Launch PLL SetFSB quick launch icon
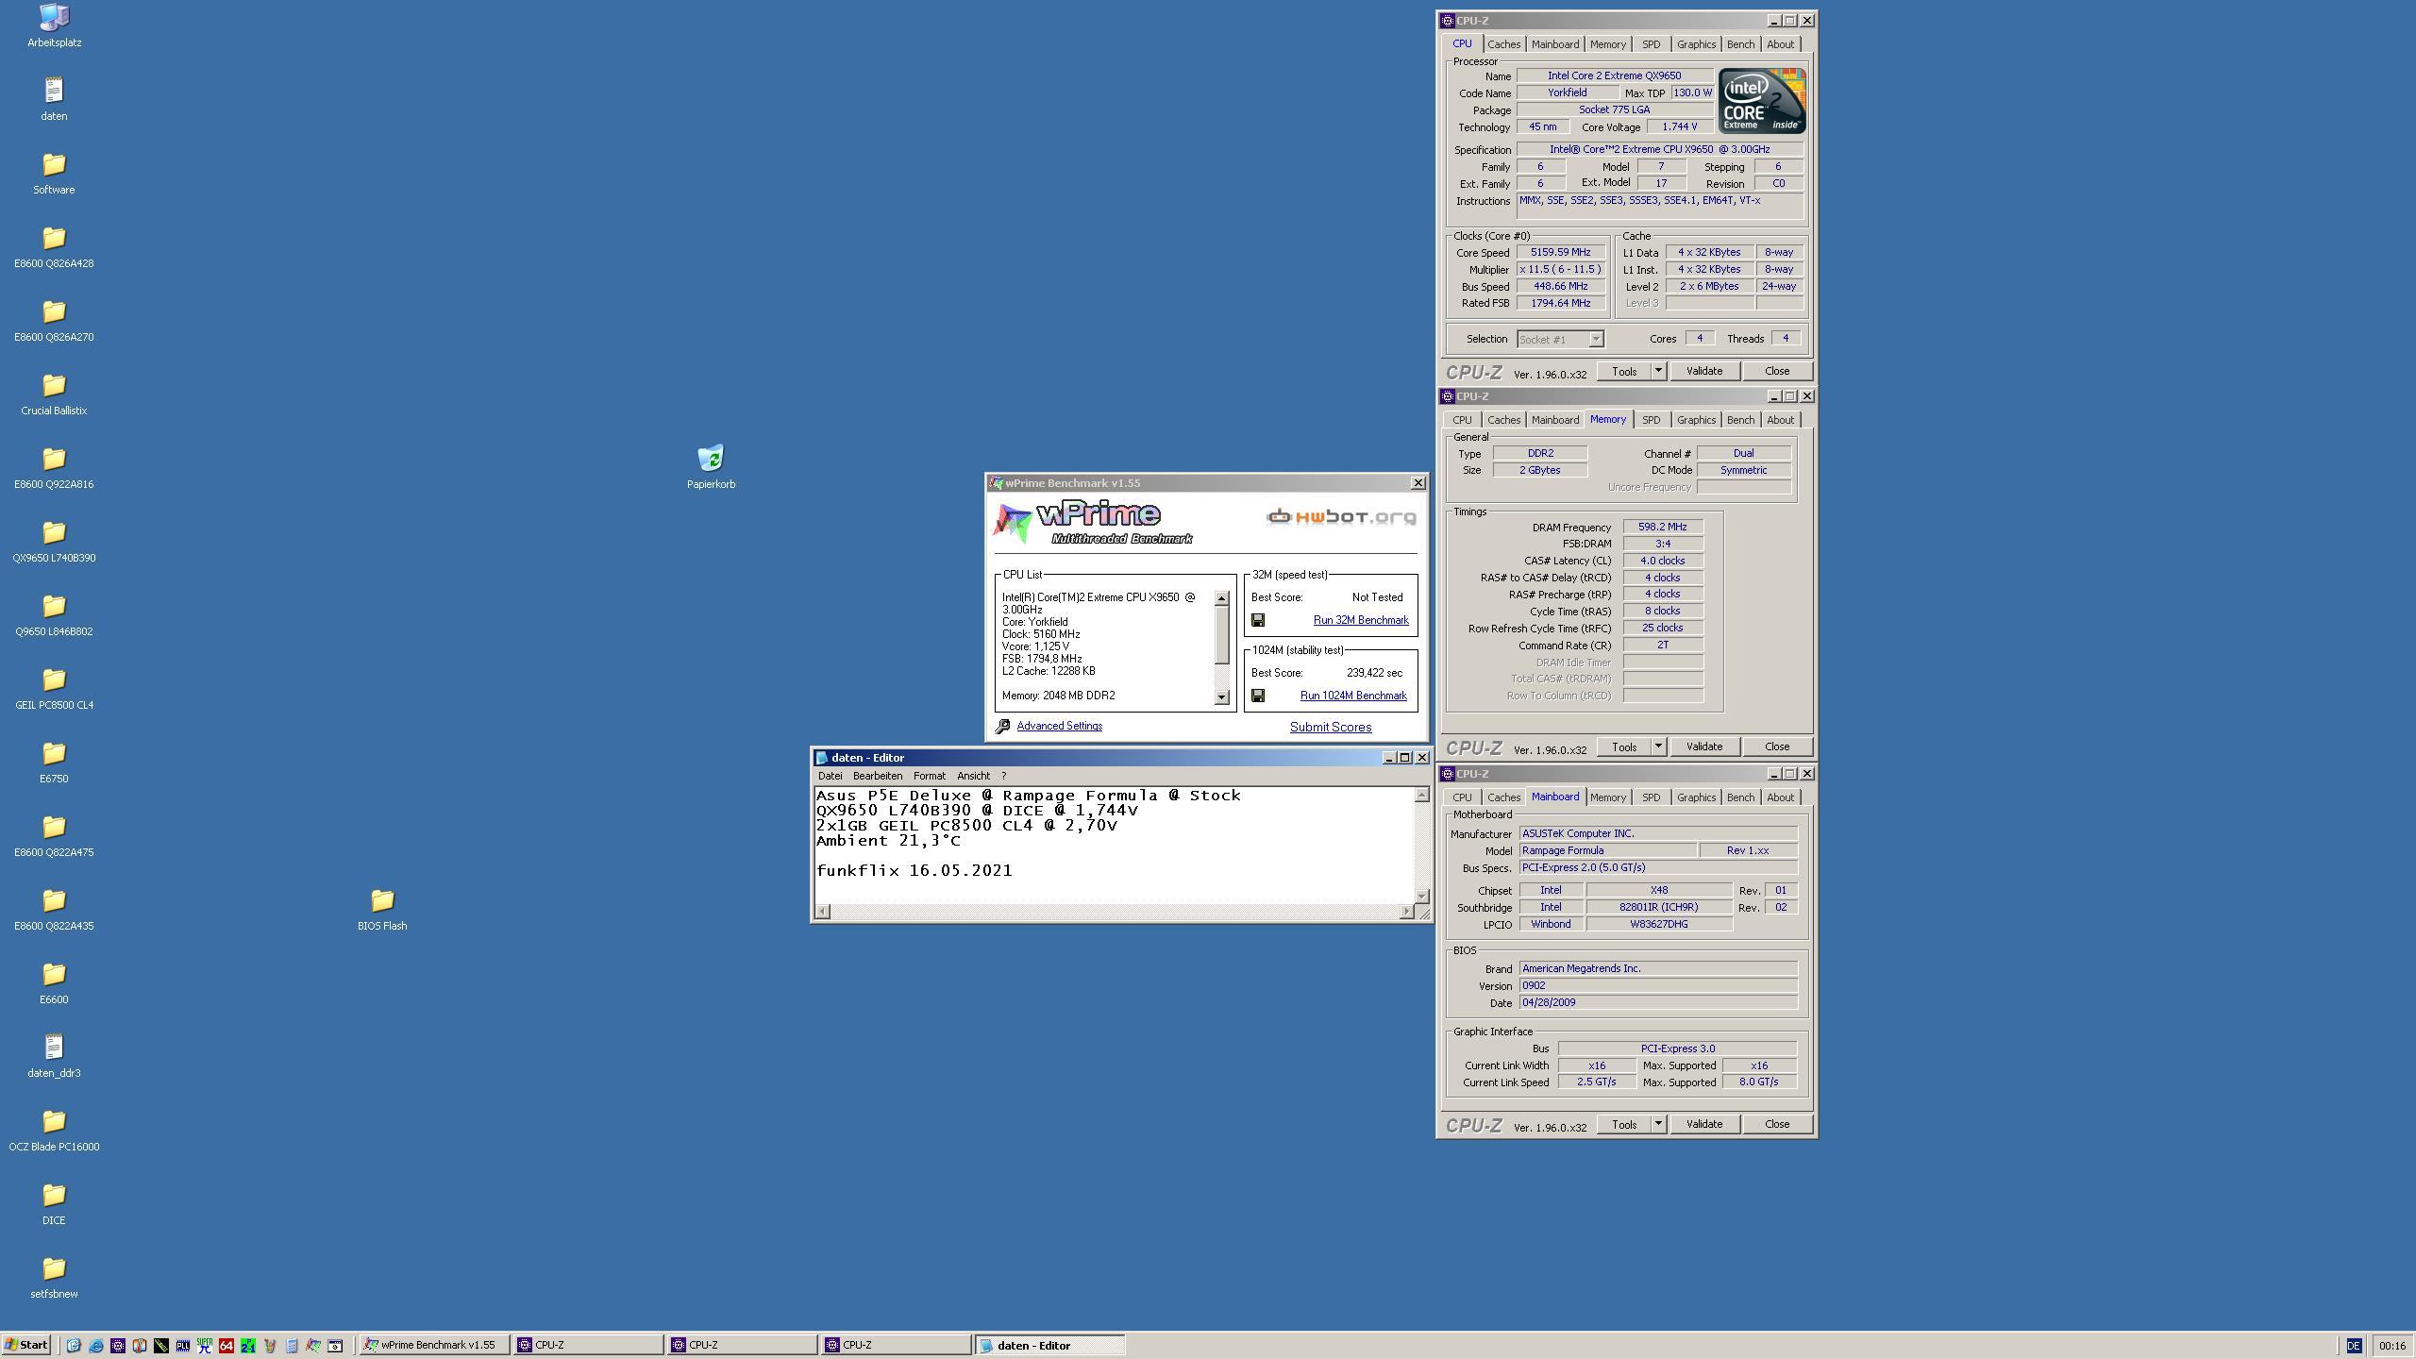2416x1359 pixels. point(183,1346)
